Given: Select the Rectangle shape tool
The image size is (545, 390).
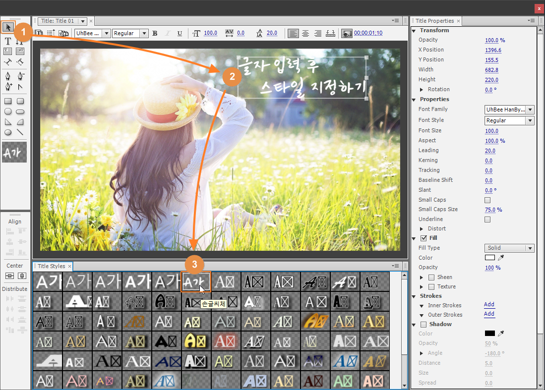Looking at the screenshot, I should pos(8,102).
